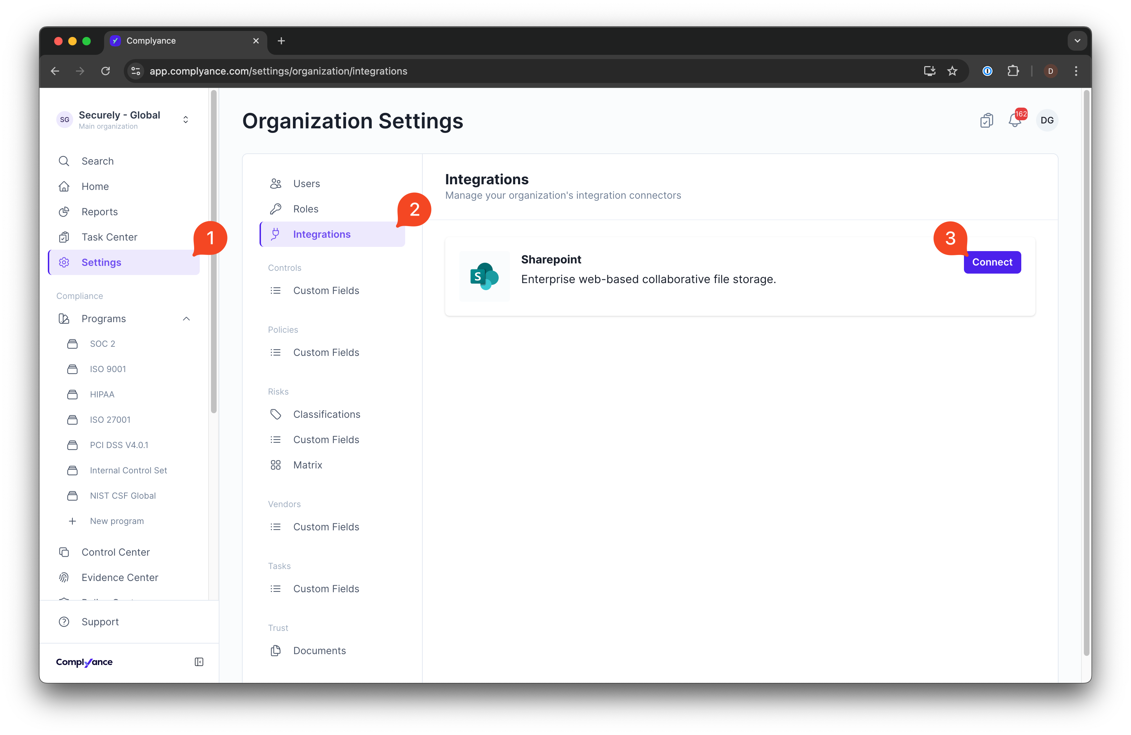Click the plus icon for New program
1131x735 pixels.
pos(72,521)
